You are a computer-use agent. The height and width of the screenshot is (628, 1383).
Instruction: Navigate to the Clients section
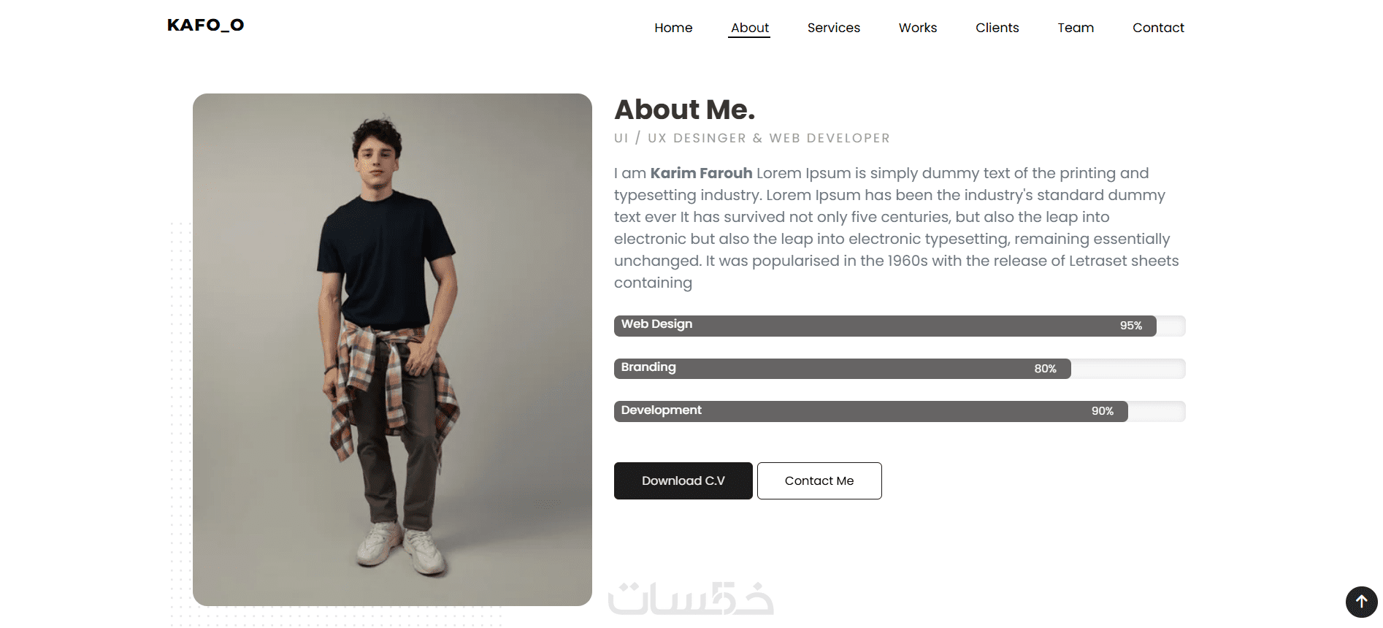click(x=997, y=28)
